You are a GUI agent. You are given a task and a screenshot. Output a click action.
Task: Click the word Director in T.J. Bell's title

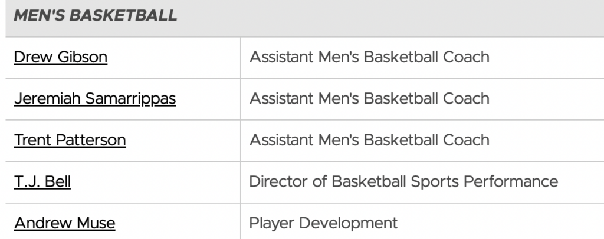coord(273,181)
